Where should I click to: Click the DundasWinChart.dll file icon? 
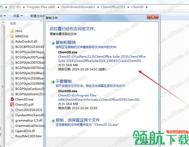coord(12,115)
